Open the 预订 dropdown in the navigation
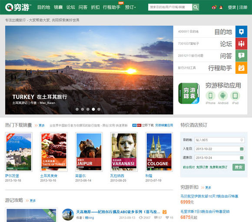 (130, 7)
